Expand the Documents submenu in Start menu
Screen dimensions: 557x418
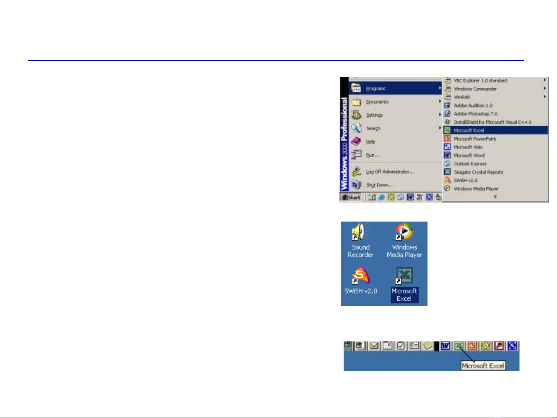click(377, 102)
